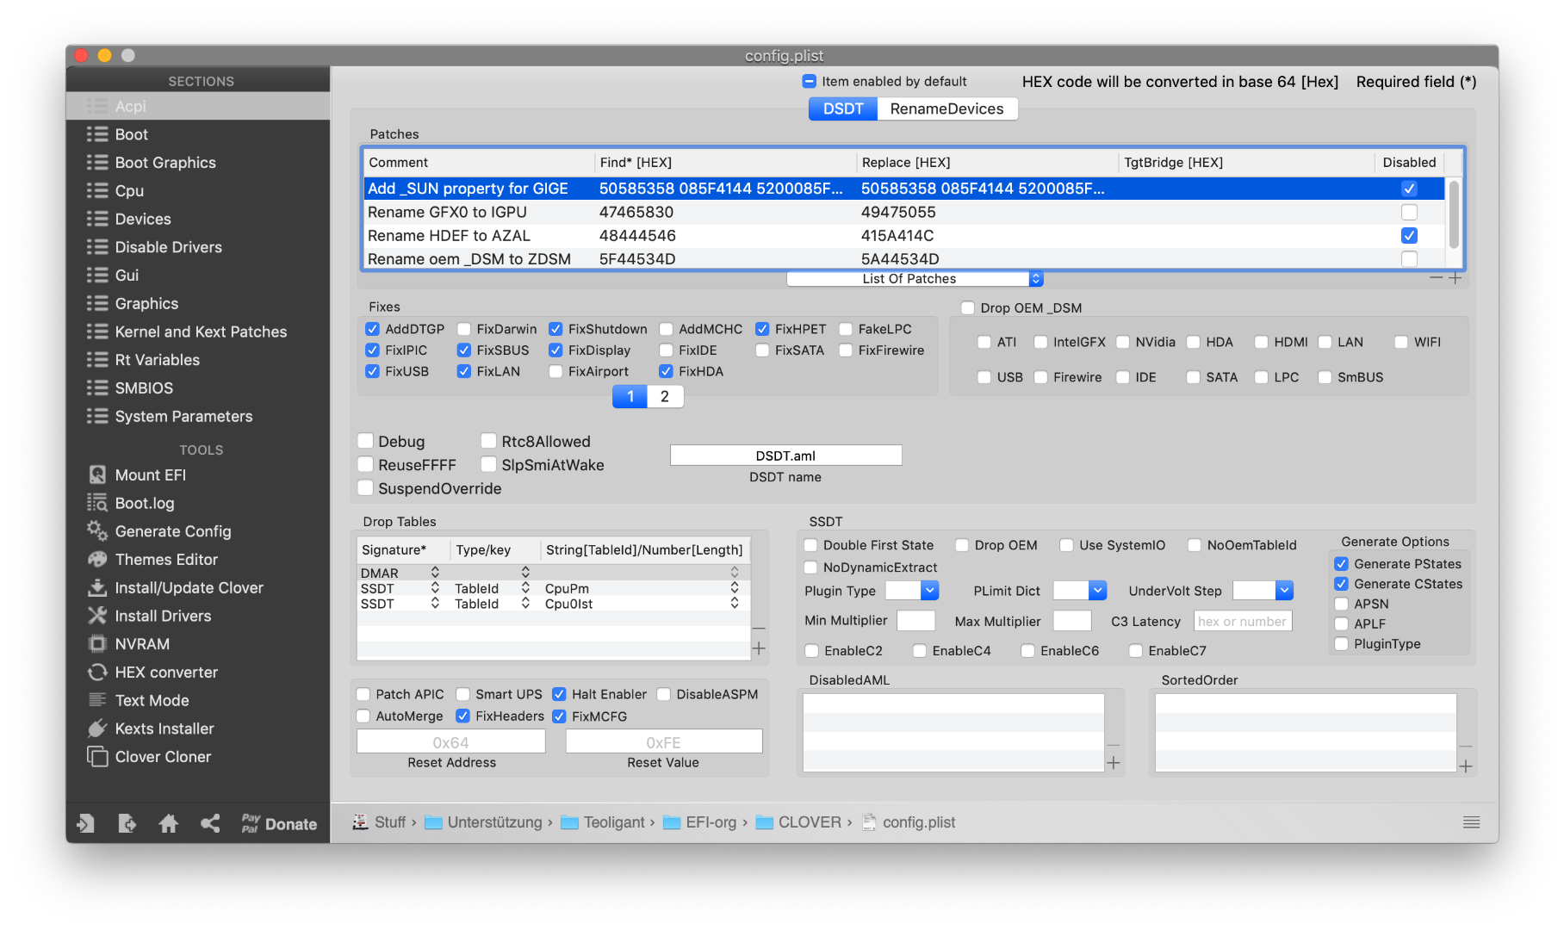Switch to the RenameDevices tab
This screenshot has height=930, width=1564.
(x=946, y=108)
